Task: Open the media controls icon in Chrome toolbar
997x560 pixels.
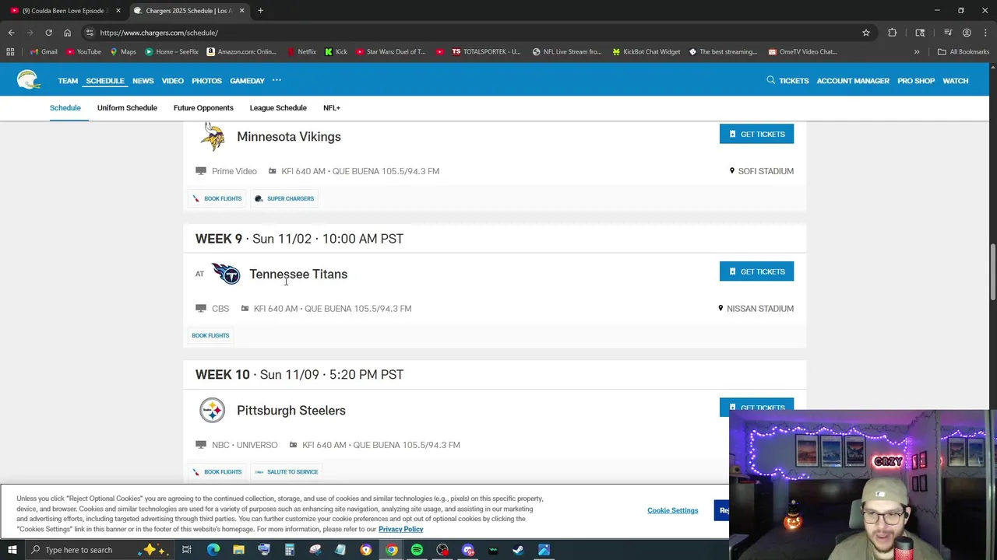Action: pos(948,33)
